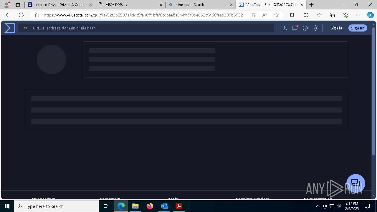
Task: Click the page vertical scrollbar
Action: tap(374, 91)
